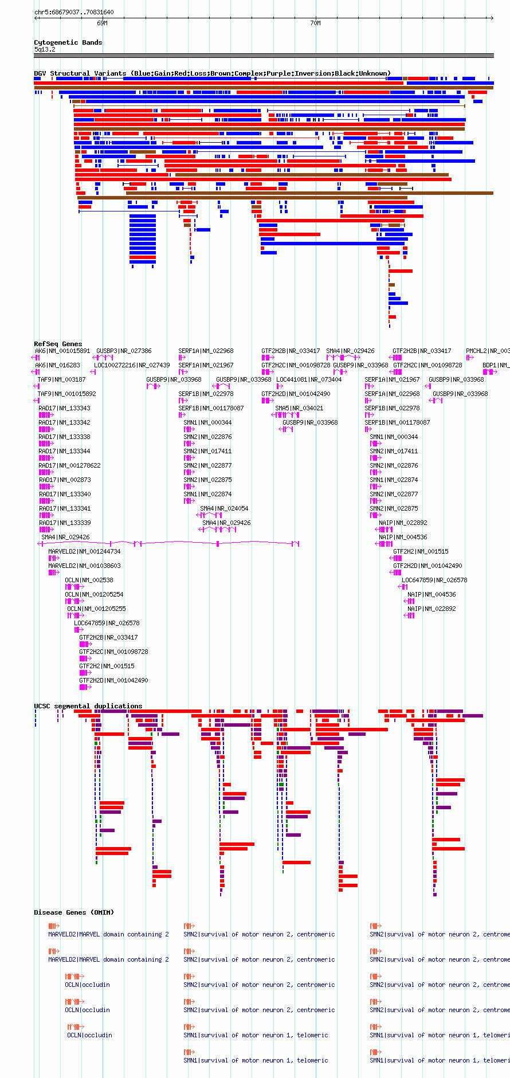Click the LOC100272216|NR_027439 gene label
510x1078 pixels.
click(x=132, y=365)
